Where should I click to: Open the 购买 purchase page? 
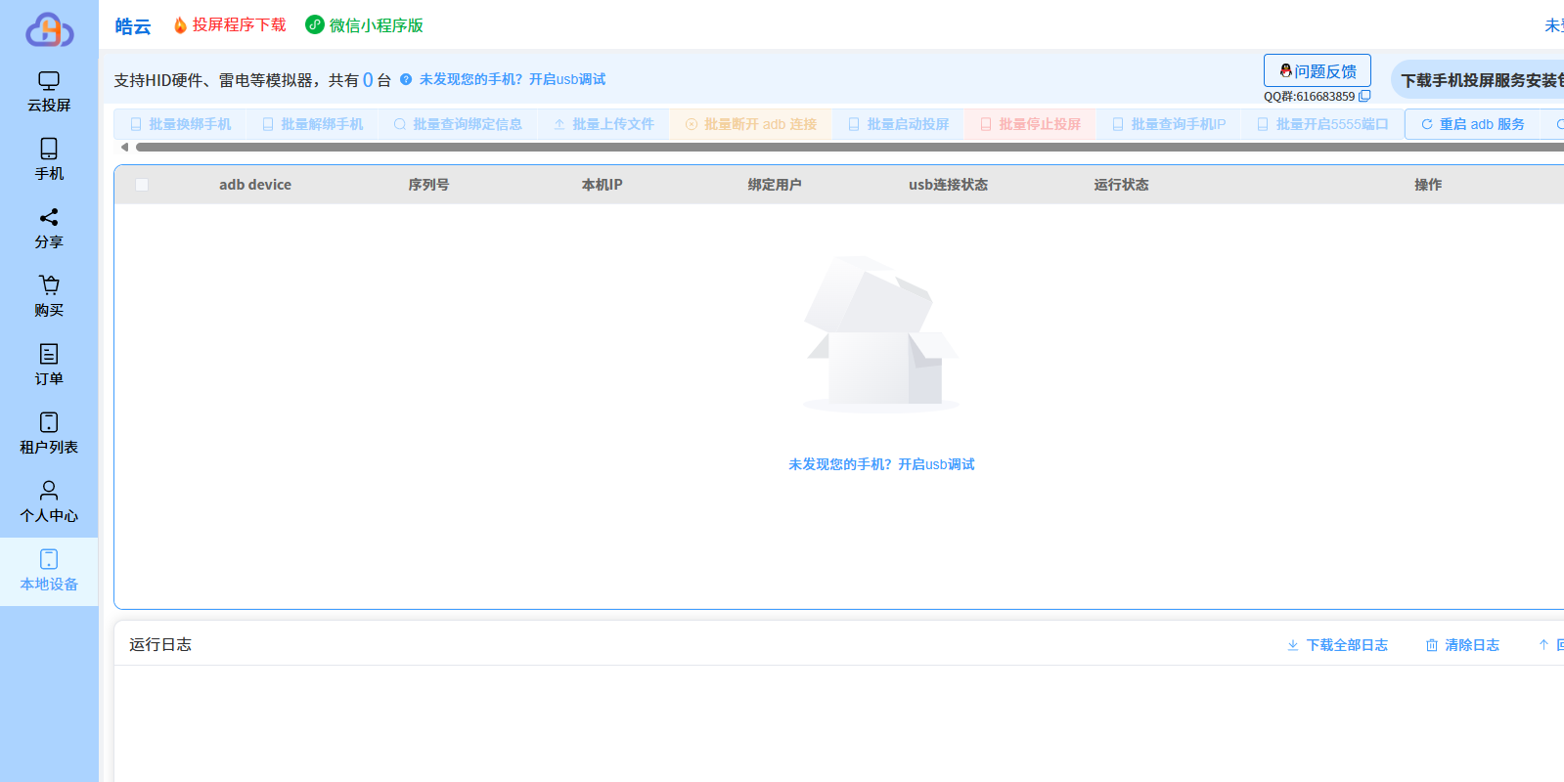(x=49, y=297)
